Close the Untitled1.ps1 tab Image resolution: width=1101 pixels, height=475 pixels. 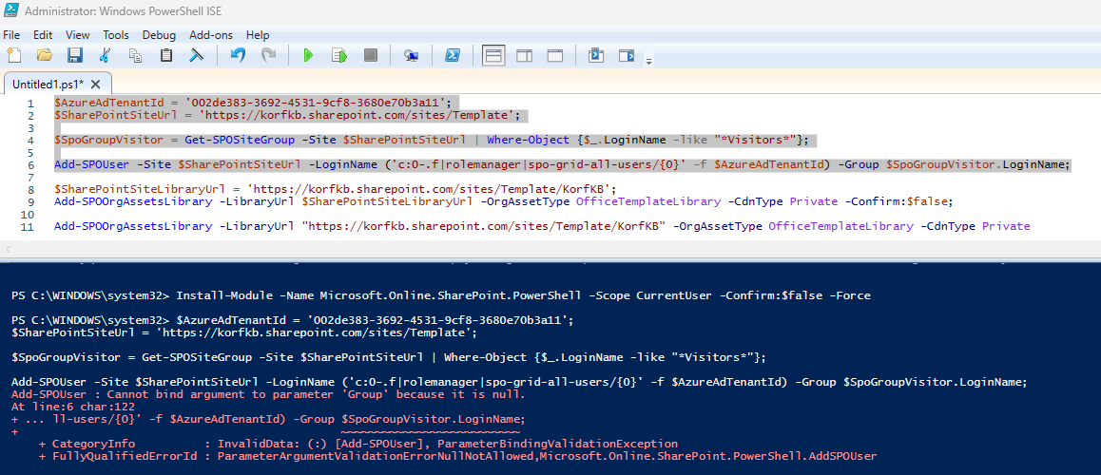click(96, 85)
